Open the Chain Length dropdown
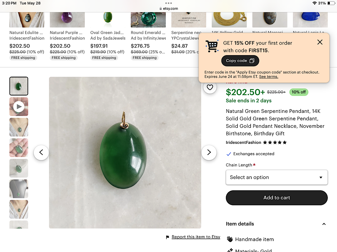 click(x=277, y=177)
